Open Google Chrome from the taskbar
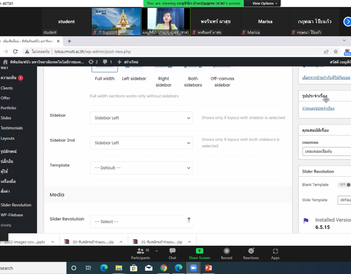351x274 pixels. (164, 268)
